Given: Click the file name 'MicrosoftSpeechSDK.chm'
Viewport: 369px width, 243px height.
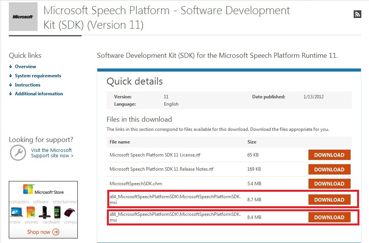Looking at the screenshot, I should [x=136, y=184].
